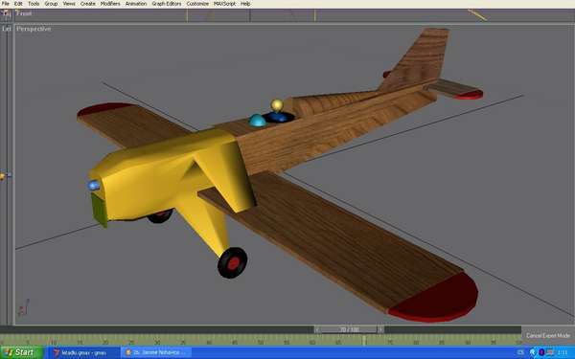The width and height of the screenshot is (575, 359).
Task: Click the system tray clock
Action: tap(563, 352)
